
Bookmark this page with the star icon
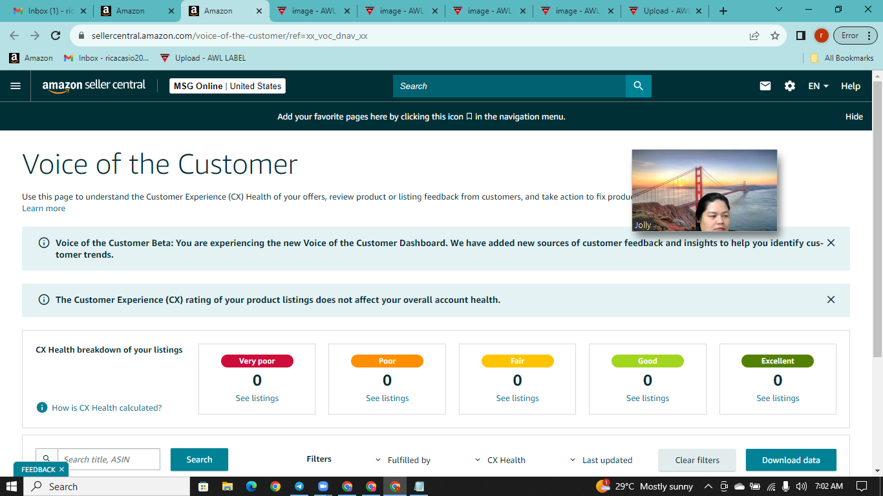pyautogui.click(x=775, y=36)
